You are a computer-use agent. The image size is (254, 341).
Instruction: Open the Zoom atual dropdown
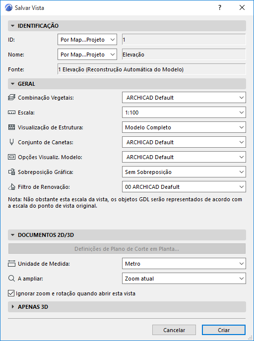point(184,279)
